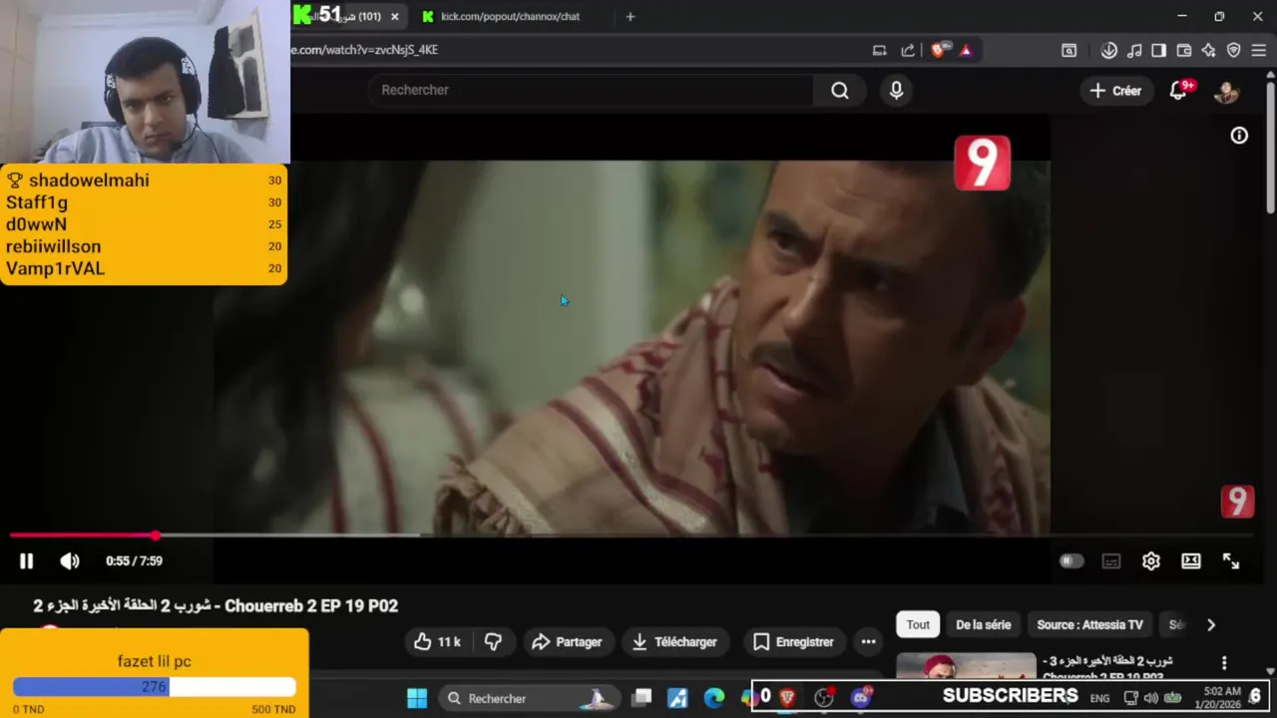
Task: Select the De la série filter chip
Action: 984,625
